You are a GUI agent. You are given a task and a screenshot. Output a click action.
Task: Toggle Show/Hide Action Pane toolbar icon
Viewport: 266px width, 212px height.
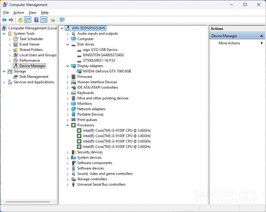44,20
